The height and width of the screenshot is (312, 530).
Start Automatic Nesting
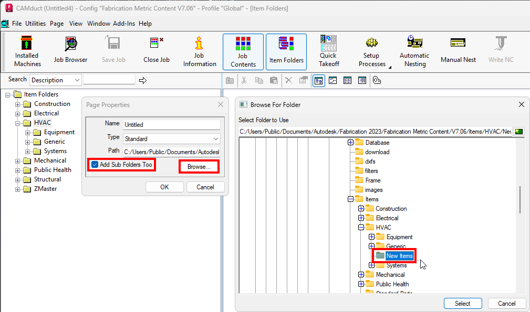click(x=414, y=51)
